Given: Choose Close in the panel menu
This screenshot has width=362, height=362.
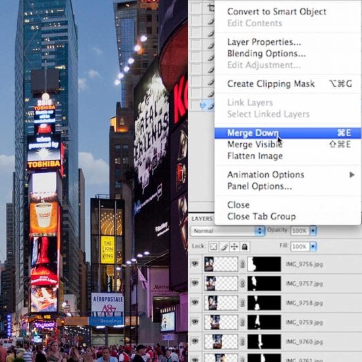Looking at the screenshot, I should (238, 205).
